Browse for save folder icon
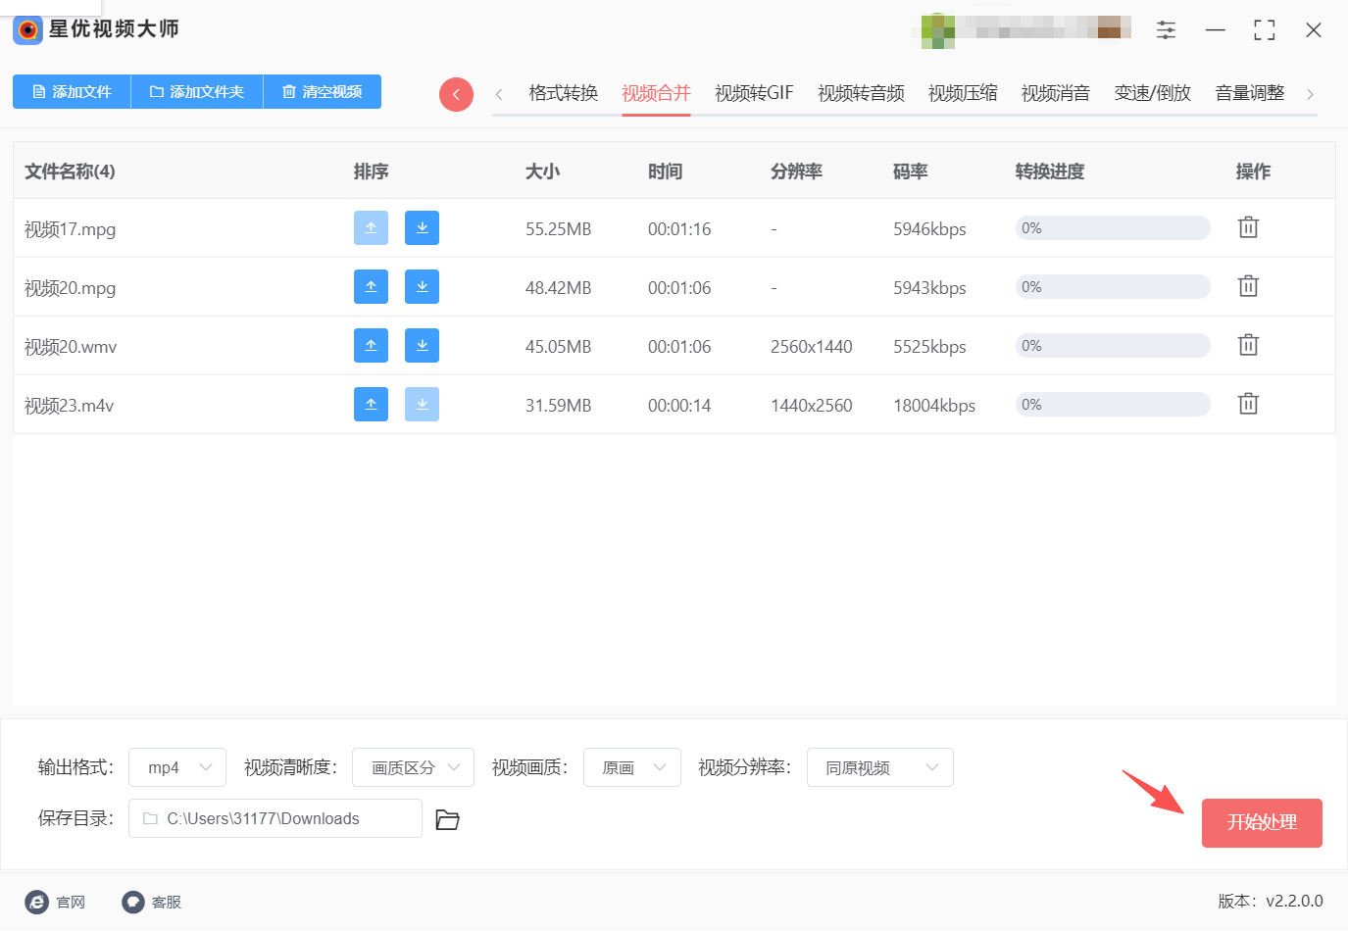Screen dimensions: 1348x931 coord(447,819)
